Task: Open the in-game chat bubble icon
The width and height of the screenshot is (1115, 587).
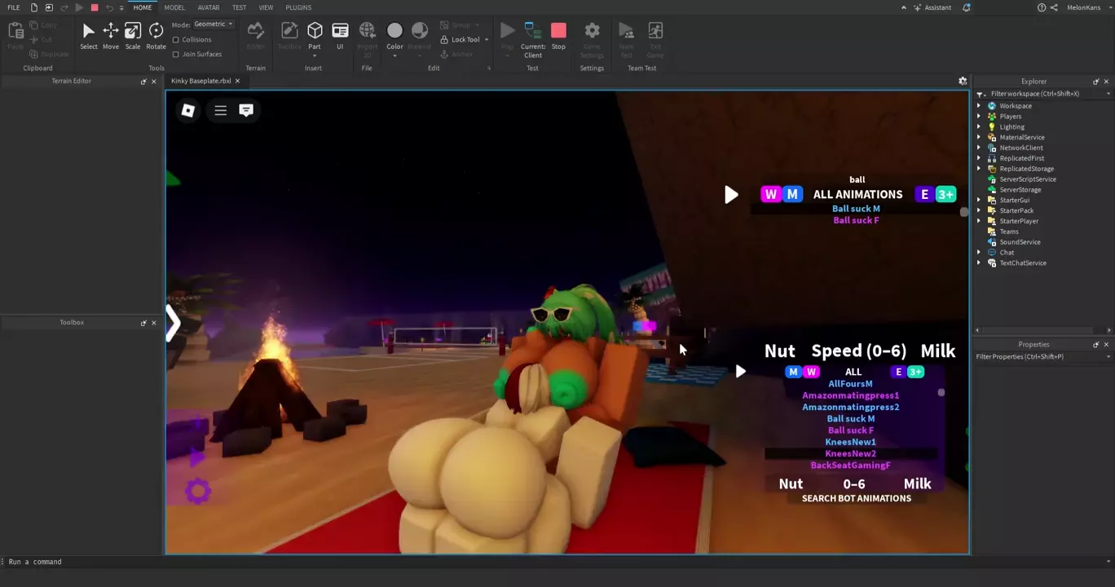Action: coord(246,110)
